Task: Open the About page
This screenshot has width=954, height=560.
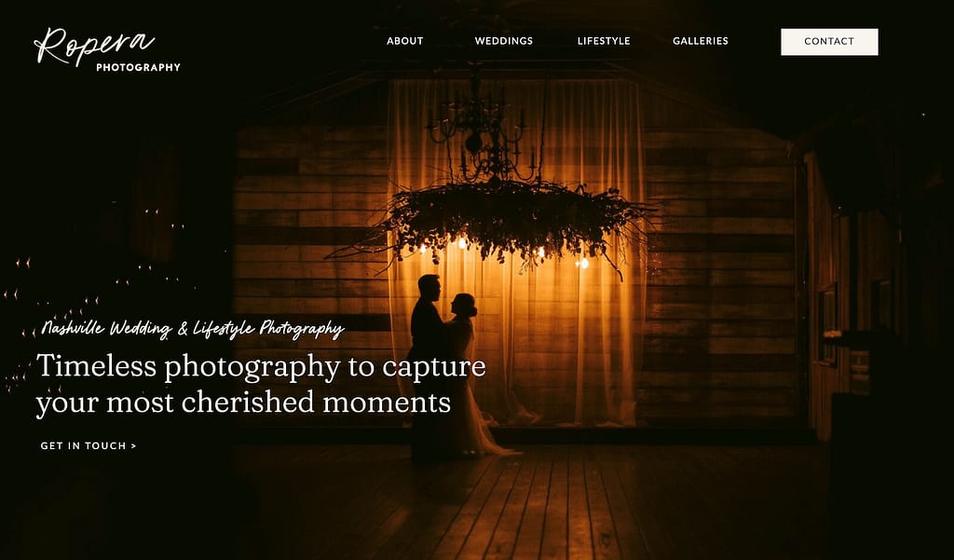Action: click(x=404, y=41)
